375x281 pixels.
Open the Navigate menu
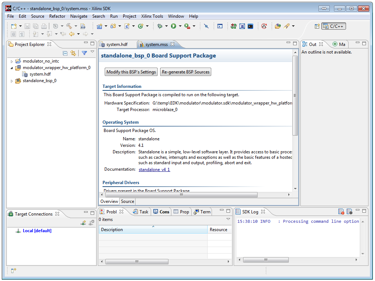[x=79, y=16]
